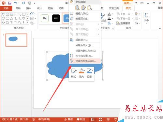
Task: Collapse the ribbon with the chevron
Action: coord(160,28)
